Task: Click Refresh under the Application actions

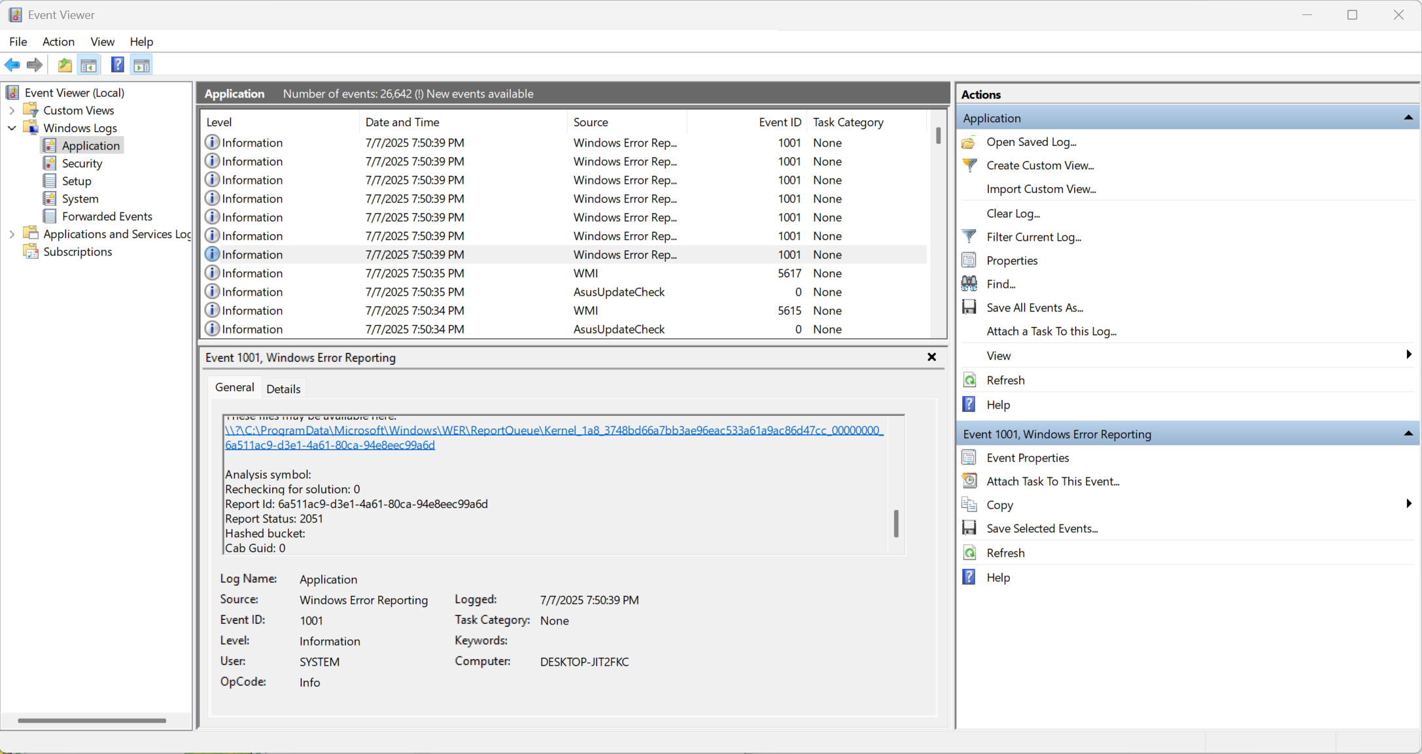Action: pos(1005,380)
